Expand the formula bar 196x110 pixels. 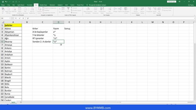(195, 18)
